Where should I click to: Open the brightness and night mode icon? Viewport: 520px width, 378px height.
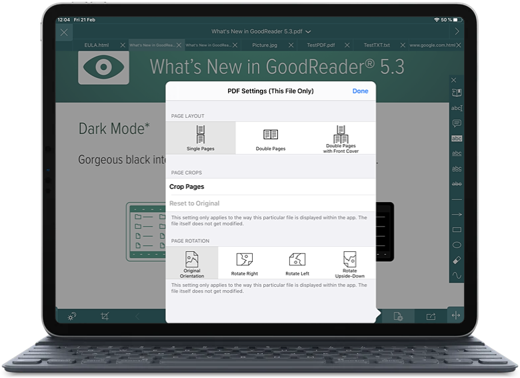tap(71, 317)
